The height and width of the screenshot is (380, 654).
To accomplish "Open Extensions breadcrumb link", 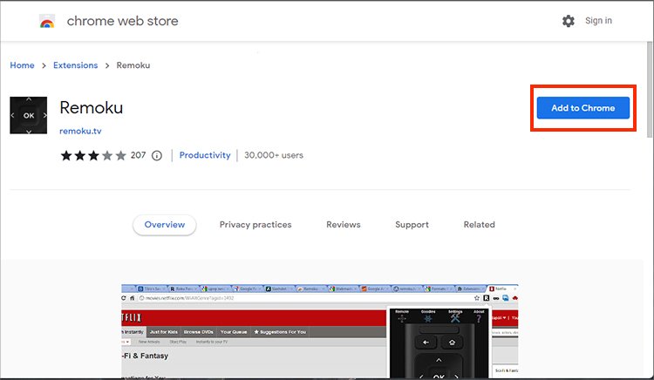I will [x=76, y=65].
